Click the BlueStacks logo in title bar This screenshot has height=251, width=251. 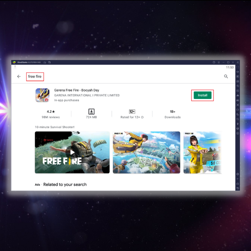pyautogui.click(x=14, y=62)
